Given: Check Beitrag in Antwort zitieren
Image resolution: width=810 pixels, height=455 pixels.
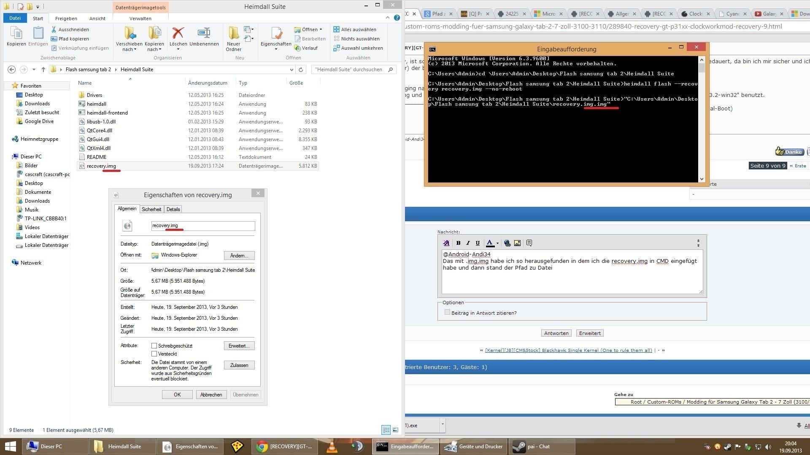Looking at the screenshot, I should pos(447,312).
